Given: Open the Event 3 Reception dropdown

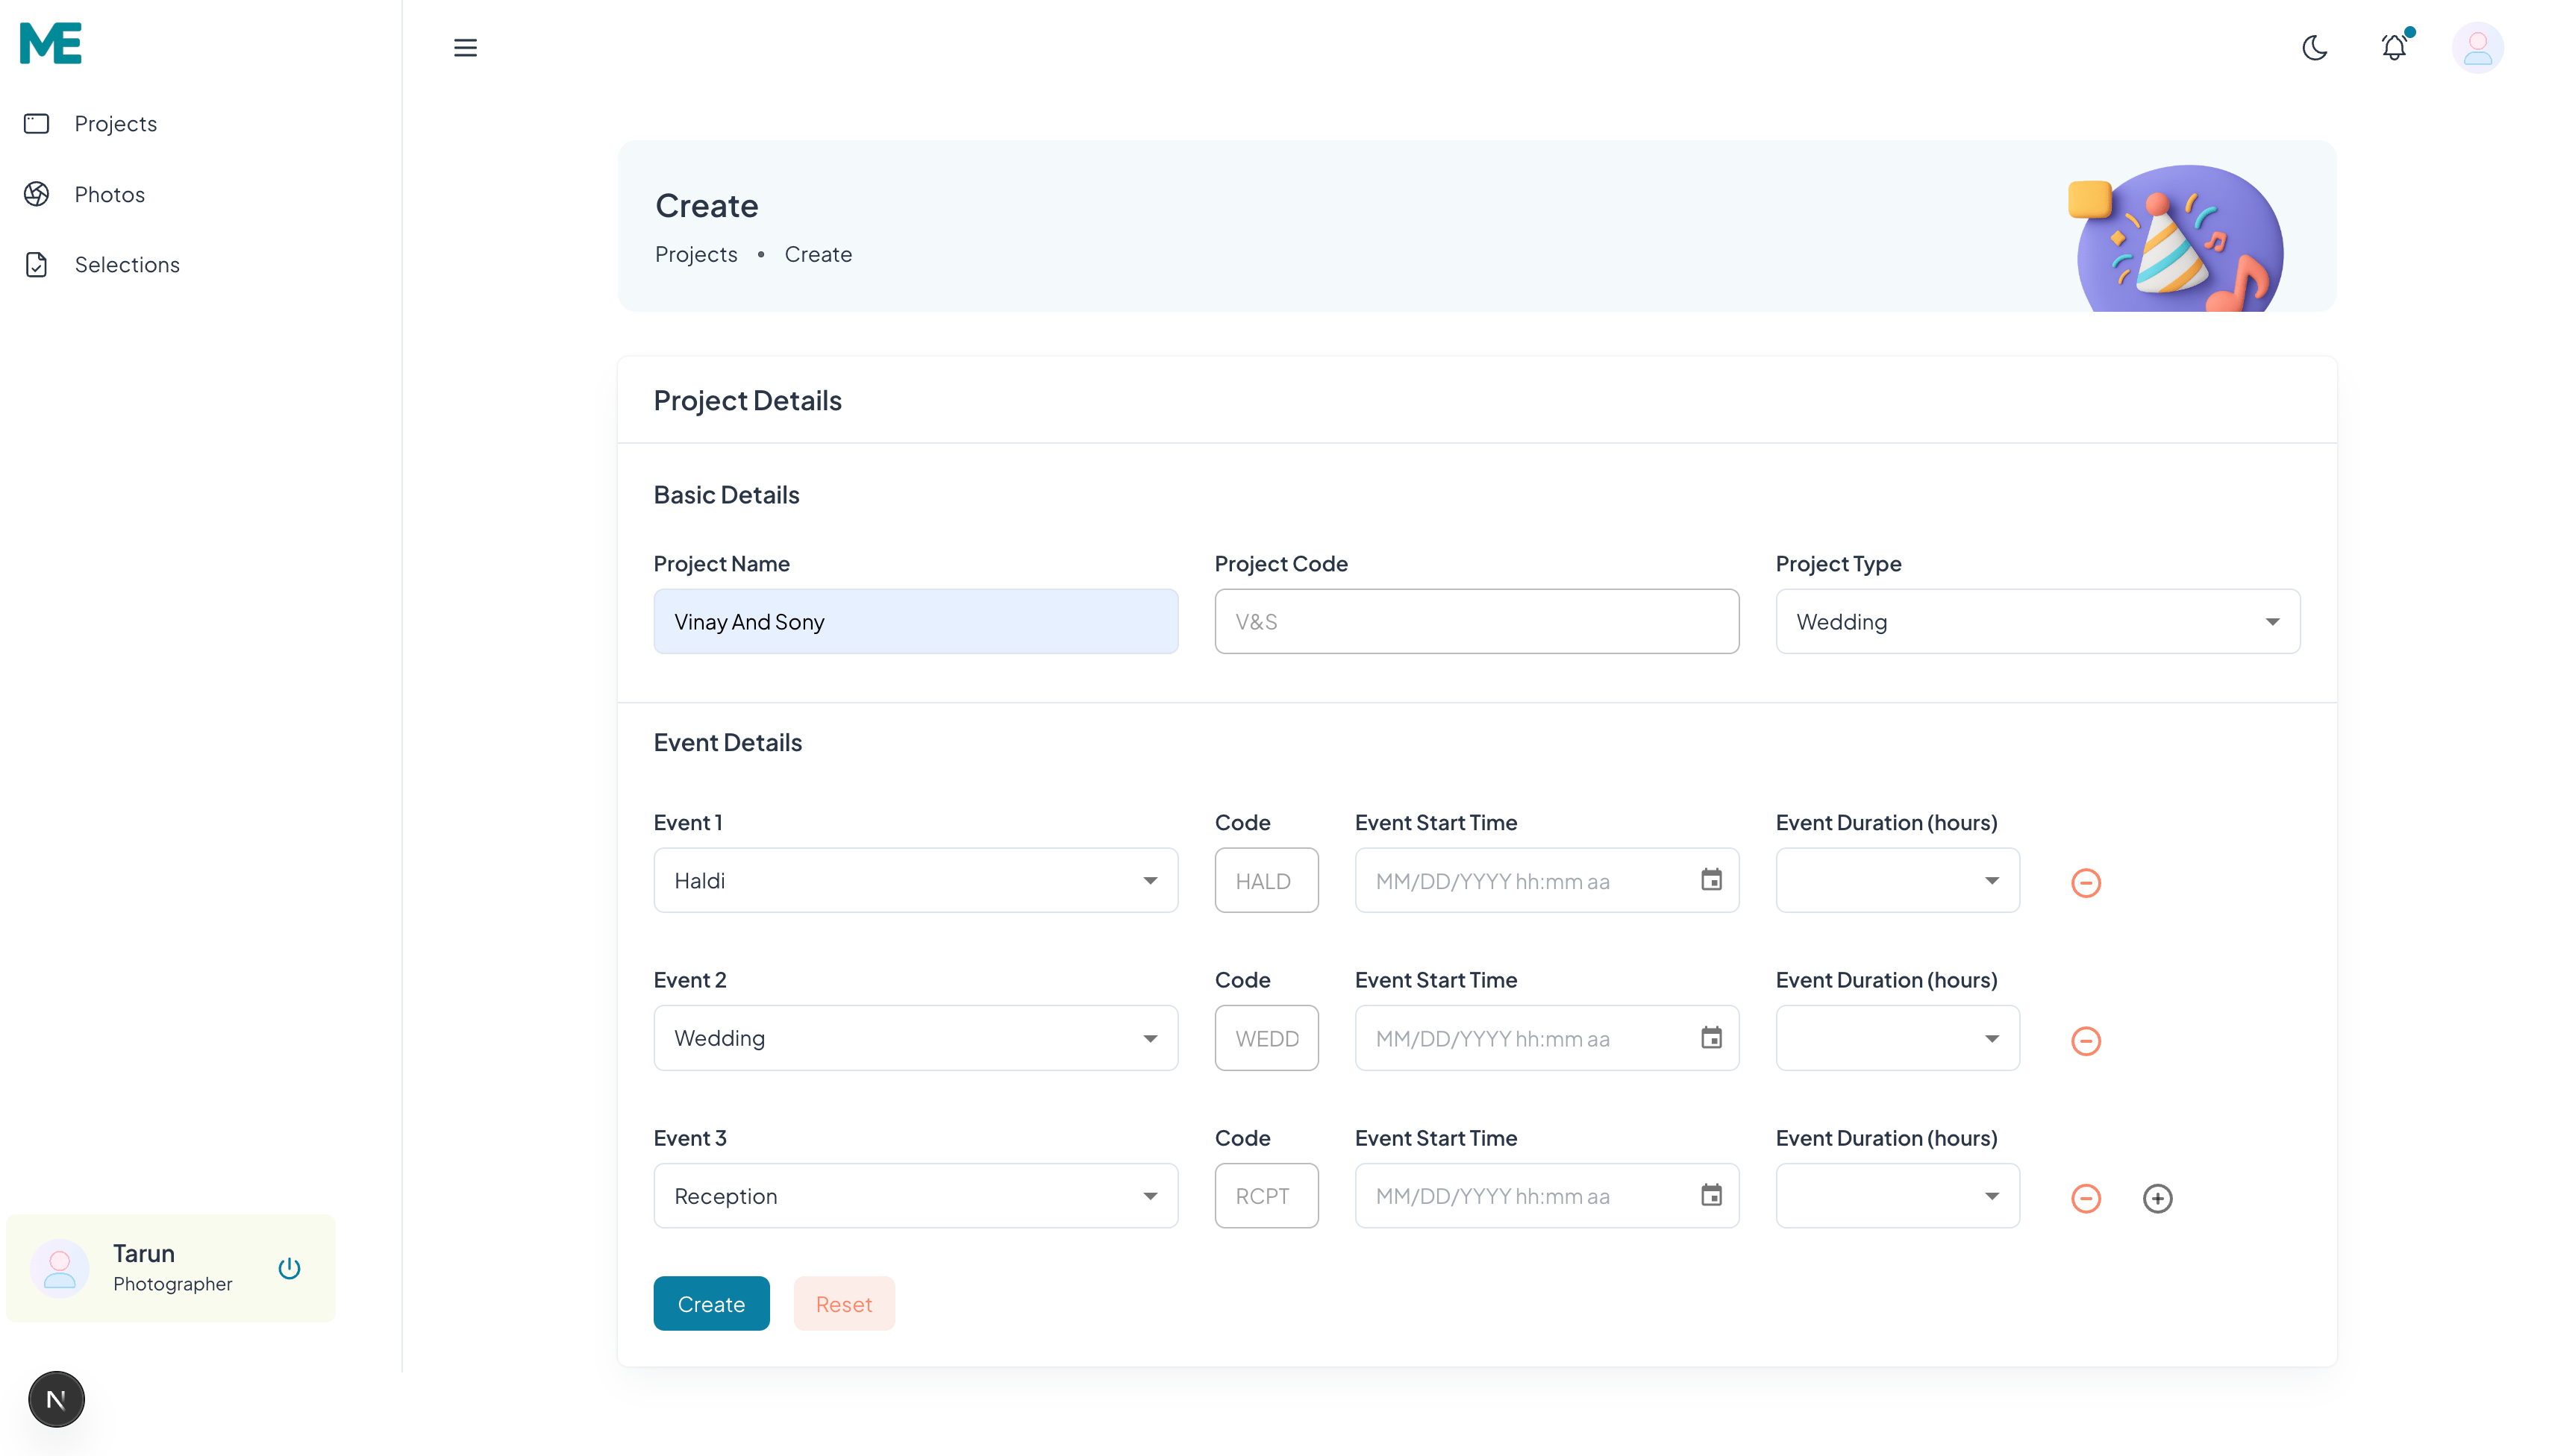Looking at the screenshot, I should 914,1195.
